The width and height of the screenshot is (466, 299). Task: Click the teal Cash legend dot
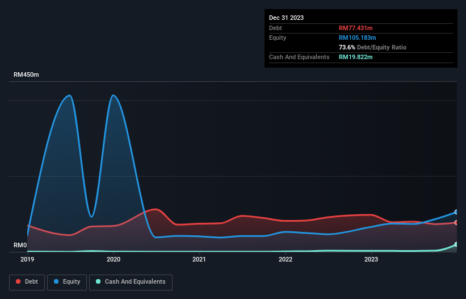coord(98,281)
